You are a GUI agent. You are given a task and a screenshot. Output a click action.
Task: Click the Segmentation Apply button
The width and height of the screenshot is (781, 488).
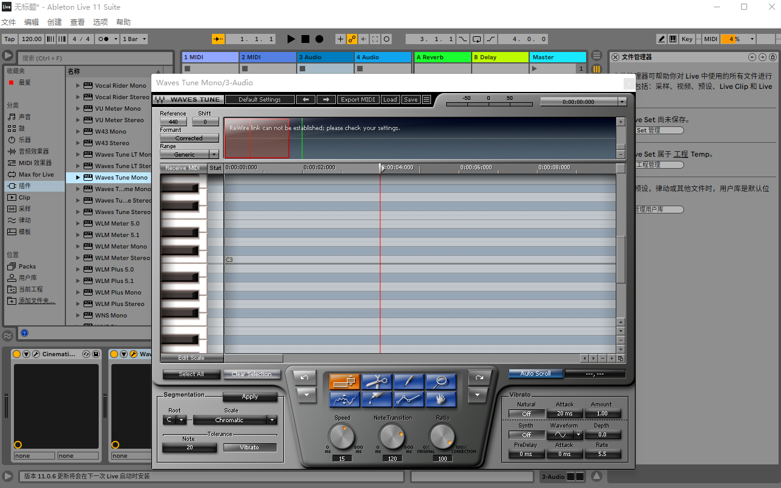tap(250, 397)
